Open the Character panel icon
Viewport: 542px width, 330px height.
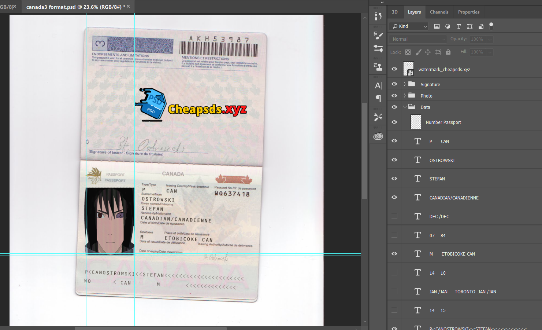pyautogui.click(x=378, y=85)
